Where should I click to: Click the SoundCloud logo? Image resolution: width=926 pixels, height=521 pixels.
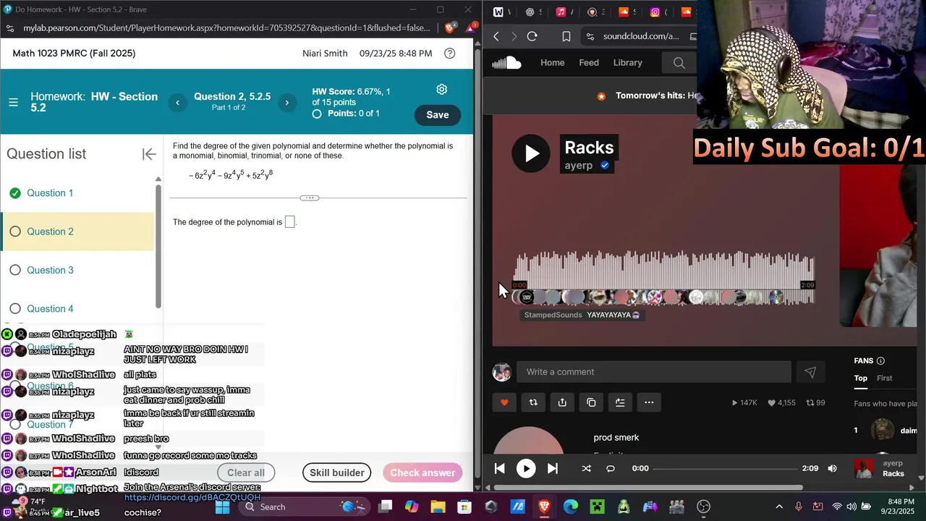506,63
